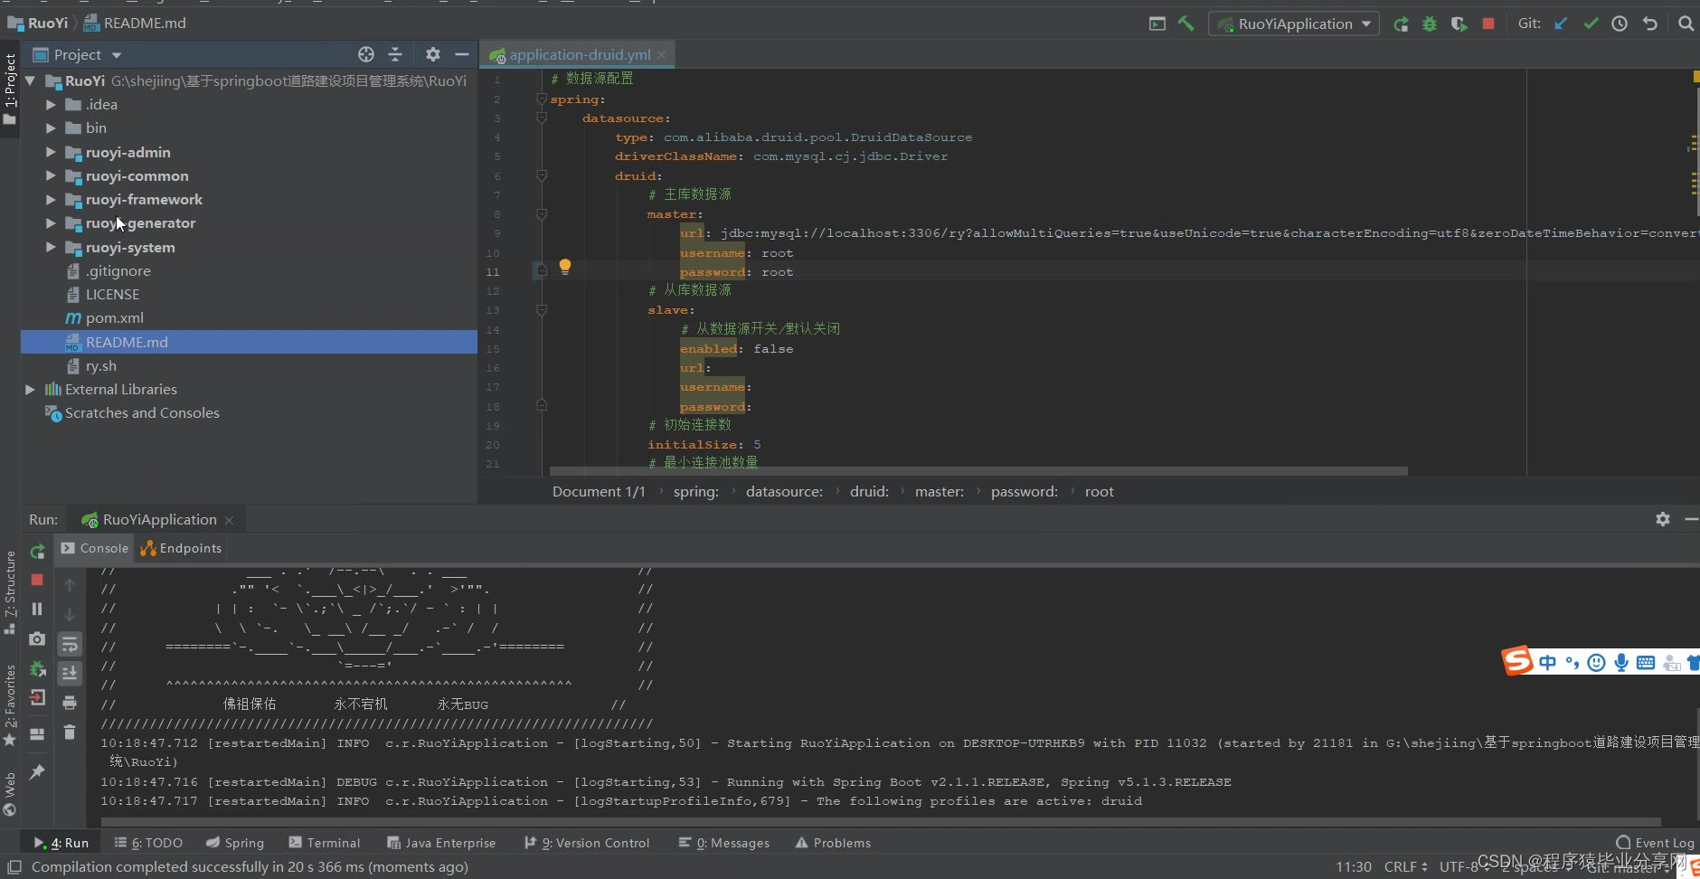Open the 9: Version Control tab
Viewport: 1700px width, 879px height.
[x=587, y=843]
